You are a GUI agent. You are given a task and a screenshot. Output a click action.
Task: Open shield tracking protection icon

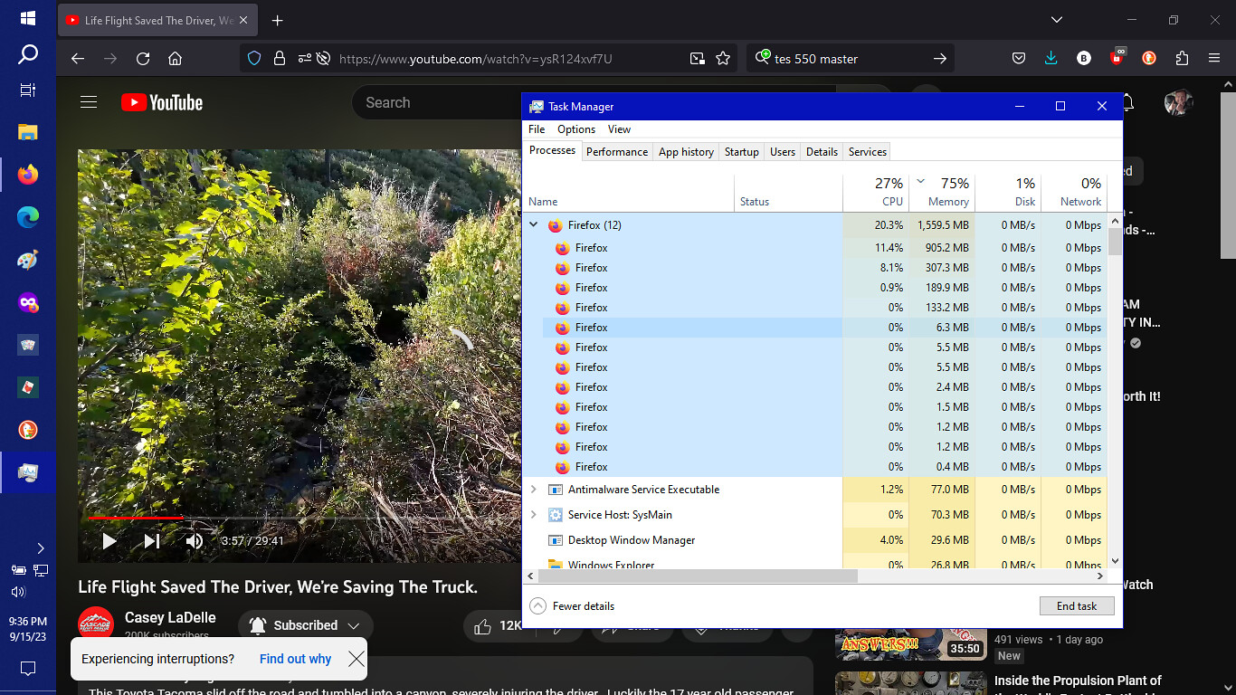(254, 59)
